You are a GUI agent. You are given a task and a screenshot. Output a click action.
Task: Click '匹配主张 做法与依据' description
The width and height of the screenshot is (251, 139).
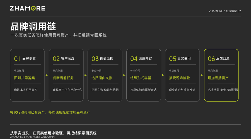click(105, 90)
